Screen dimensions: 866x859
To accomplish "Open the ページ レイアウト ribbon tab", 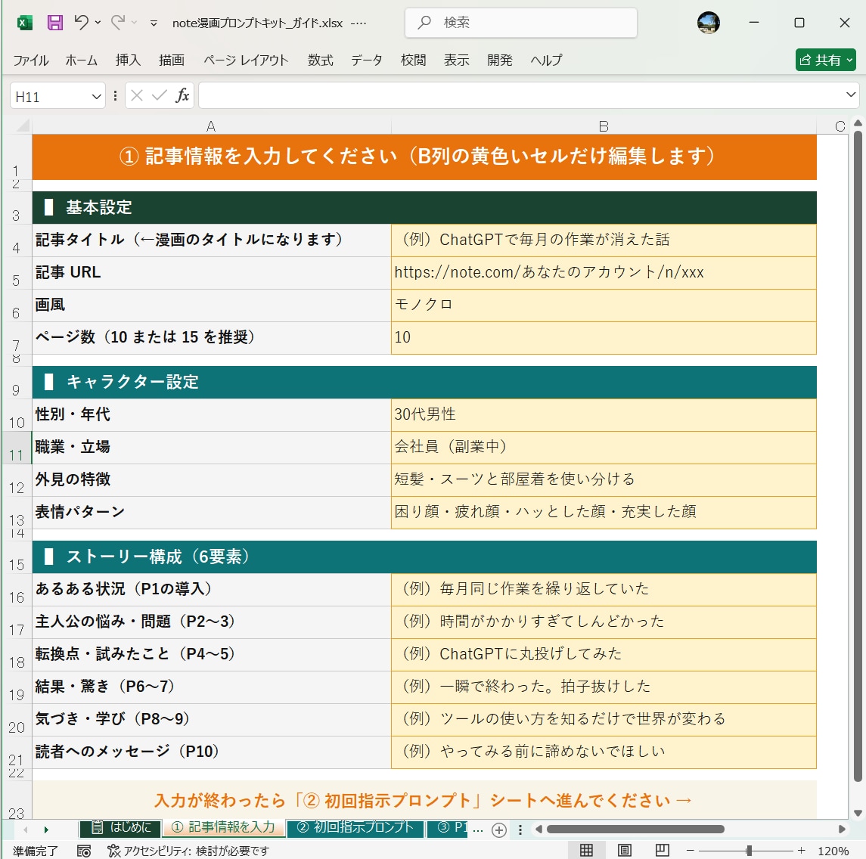I will click(x=246, y=60).
